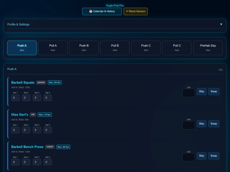Skip the Hiza Geri's exercise
The image size is (230, 172).
[201, 124]
